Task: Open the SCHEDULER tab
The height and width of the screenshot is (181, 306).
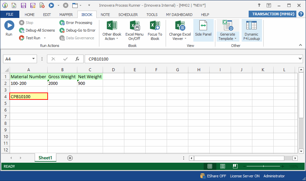Action: point(128,15)
